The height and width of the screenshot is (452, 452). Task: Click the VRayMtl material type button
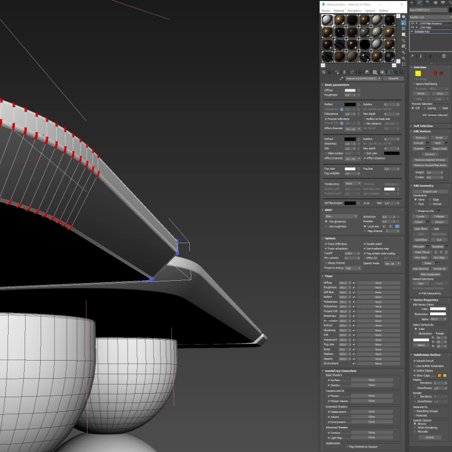pyautogui.click(x=393, y=78)
